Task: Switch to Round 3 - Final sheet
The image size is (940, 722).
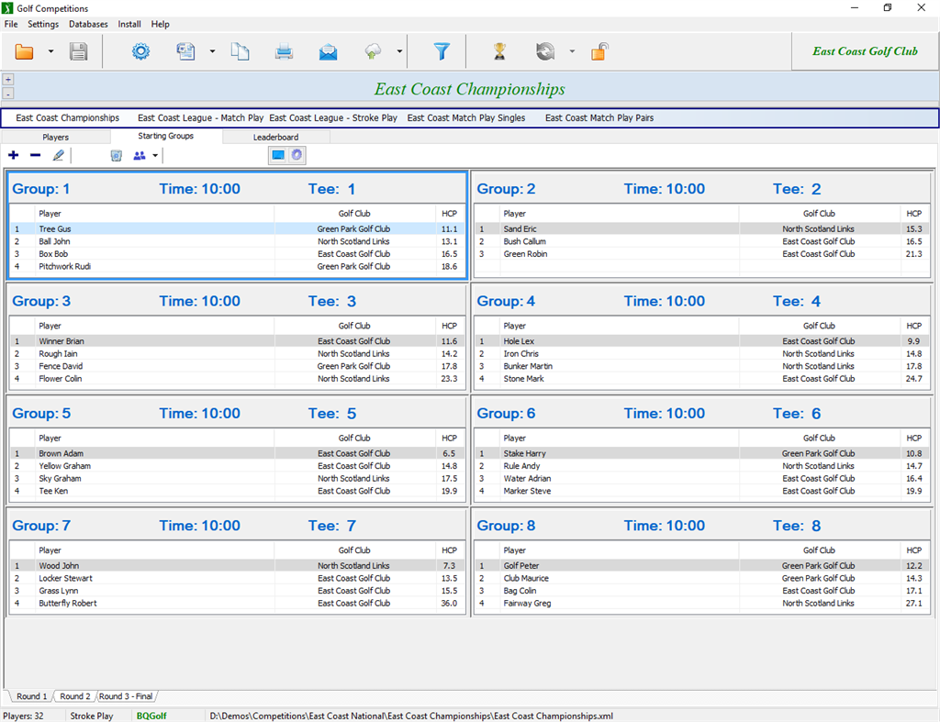Action: 126,696
